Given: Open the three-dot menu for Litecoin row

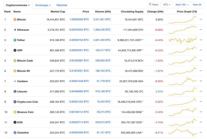Looking at the screenshot, I should pos(201,91).
